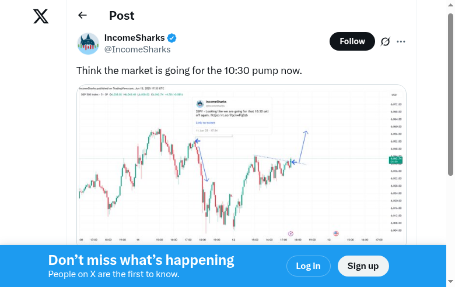The image size is (455, 287).
Task: Open Grok actions icon beside Follow
Action: pyautogui.click(x=385, y=41)
